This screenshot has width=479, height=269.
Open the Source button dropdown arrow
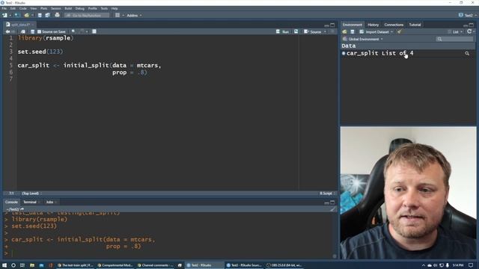325,31
